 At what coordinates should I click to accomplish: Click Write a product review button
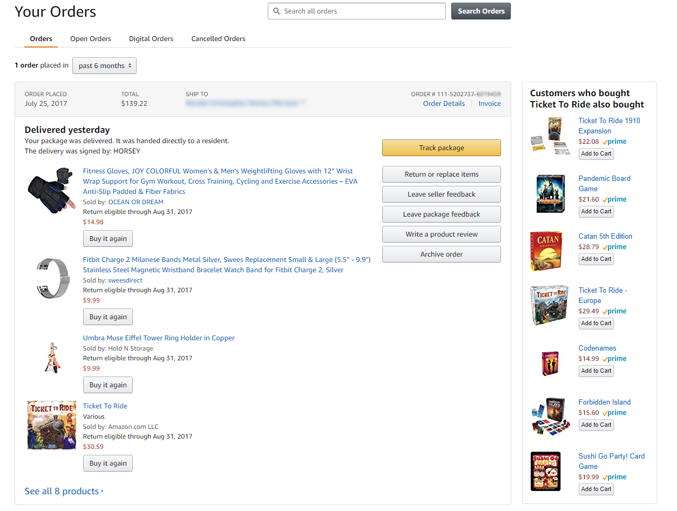442,234
